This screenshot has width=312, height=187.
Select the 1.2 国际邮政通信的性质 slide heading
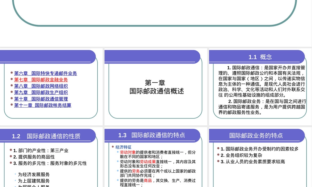46,136
